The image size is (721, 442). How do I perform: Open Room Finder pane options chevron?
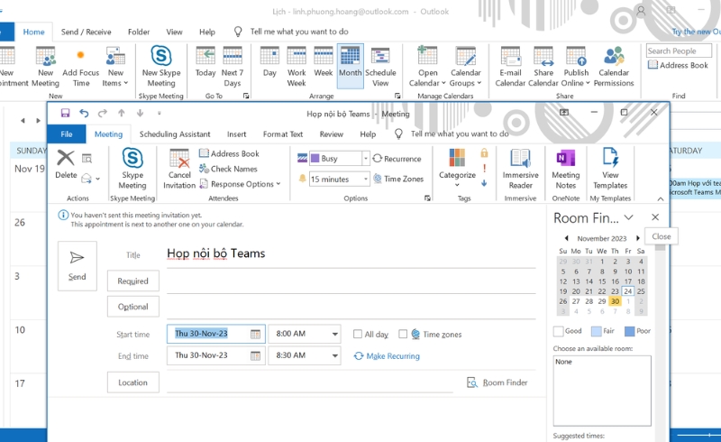[628, 217]
